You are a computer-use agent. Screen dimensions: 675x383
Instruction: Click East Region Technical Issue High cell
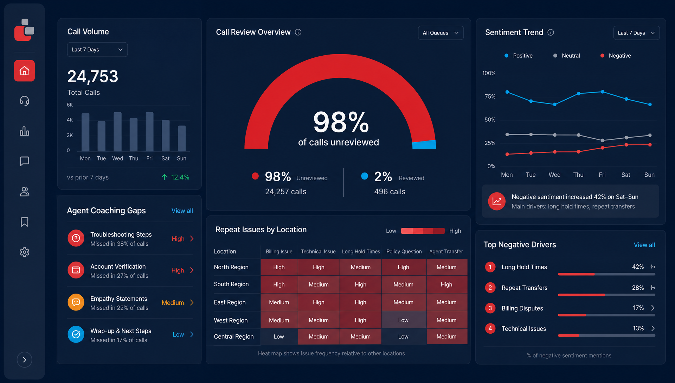pyautogui.click(x=319, y=302)
